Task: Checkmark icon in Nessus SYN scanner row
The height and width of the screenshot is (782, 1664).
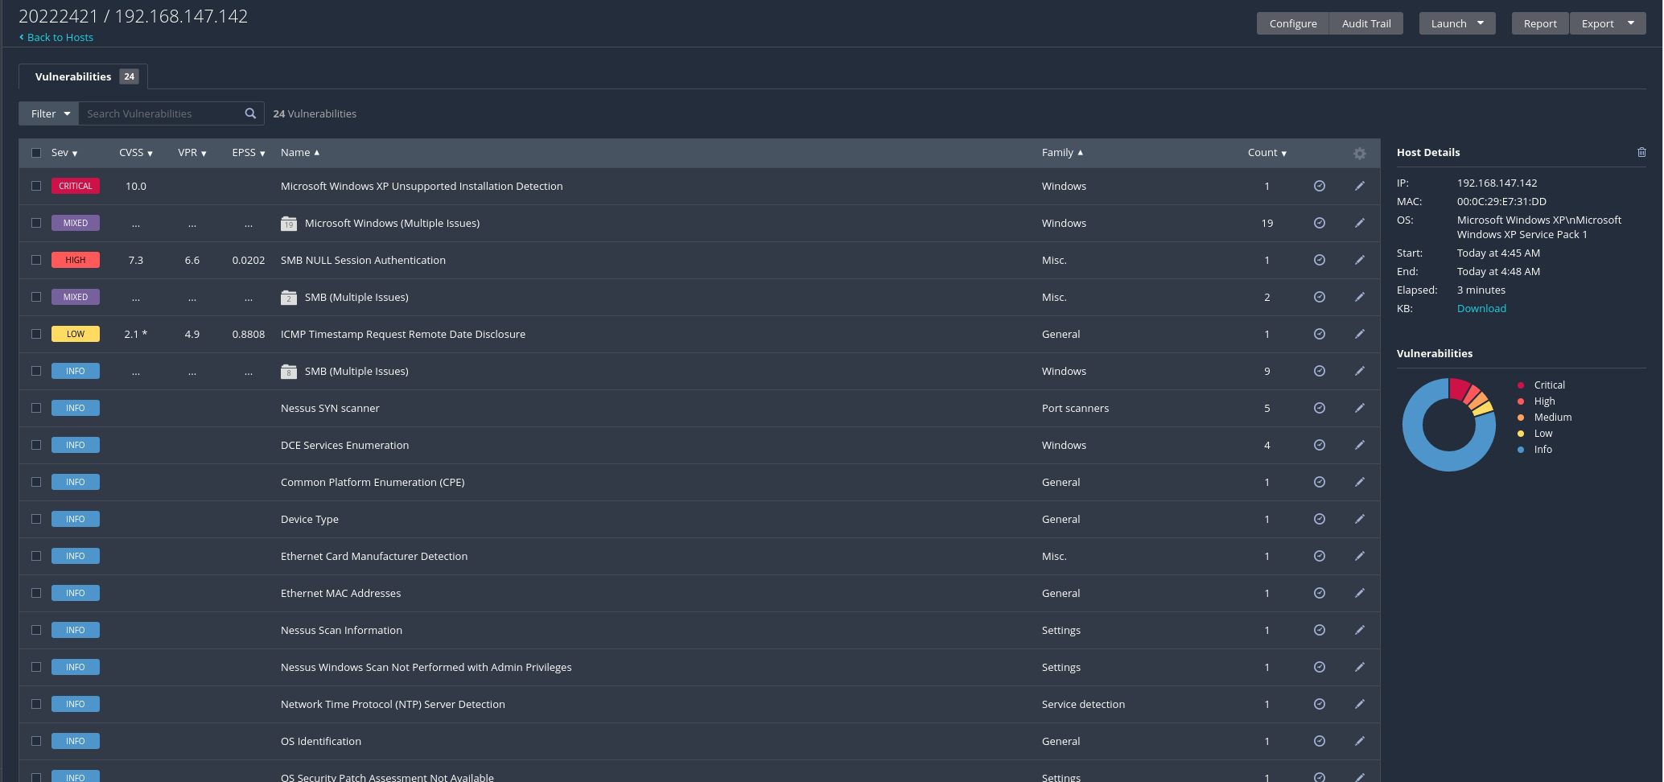Action: pyautogui.click(x=1320, y=408)
